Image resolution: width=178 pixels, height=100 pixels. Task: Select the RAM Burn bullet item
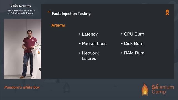click(133, 53)
